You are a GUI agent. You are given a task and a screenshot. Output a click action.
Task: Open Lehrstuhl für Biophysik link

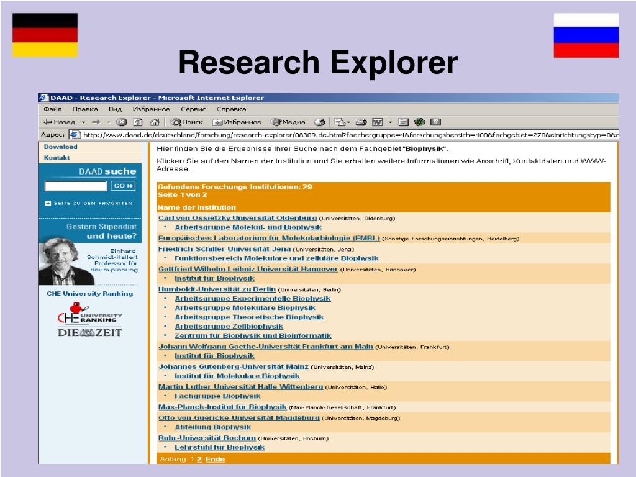pos(219,447)
